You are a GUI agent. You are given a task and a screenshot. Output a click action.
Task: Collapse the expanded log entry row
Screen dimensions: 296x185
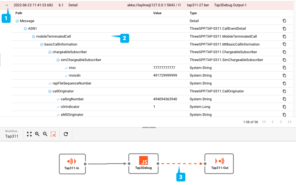point(7,5)
